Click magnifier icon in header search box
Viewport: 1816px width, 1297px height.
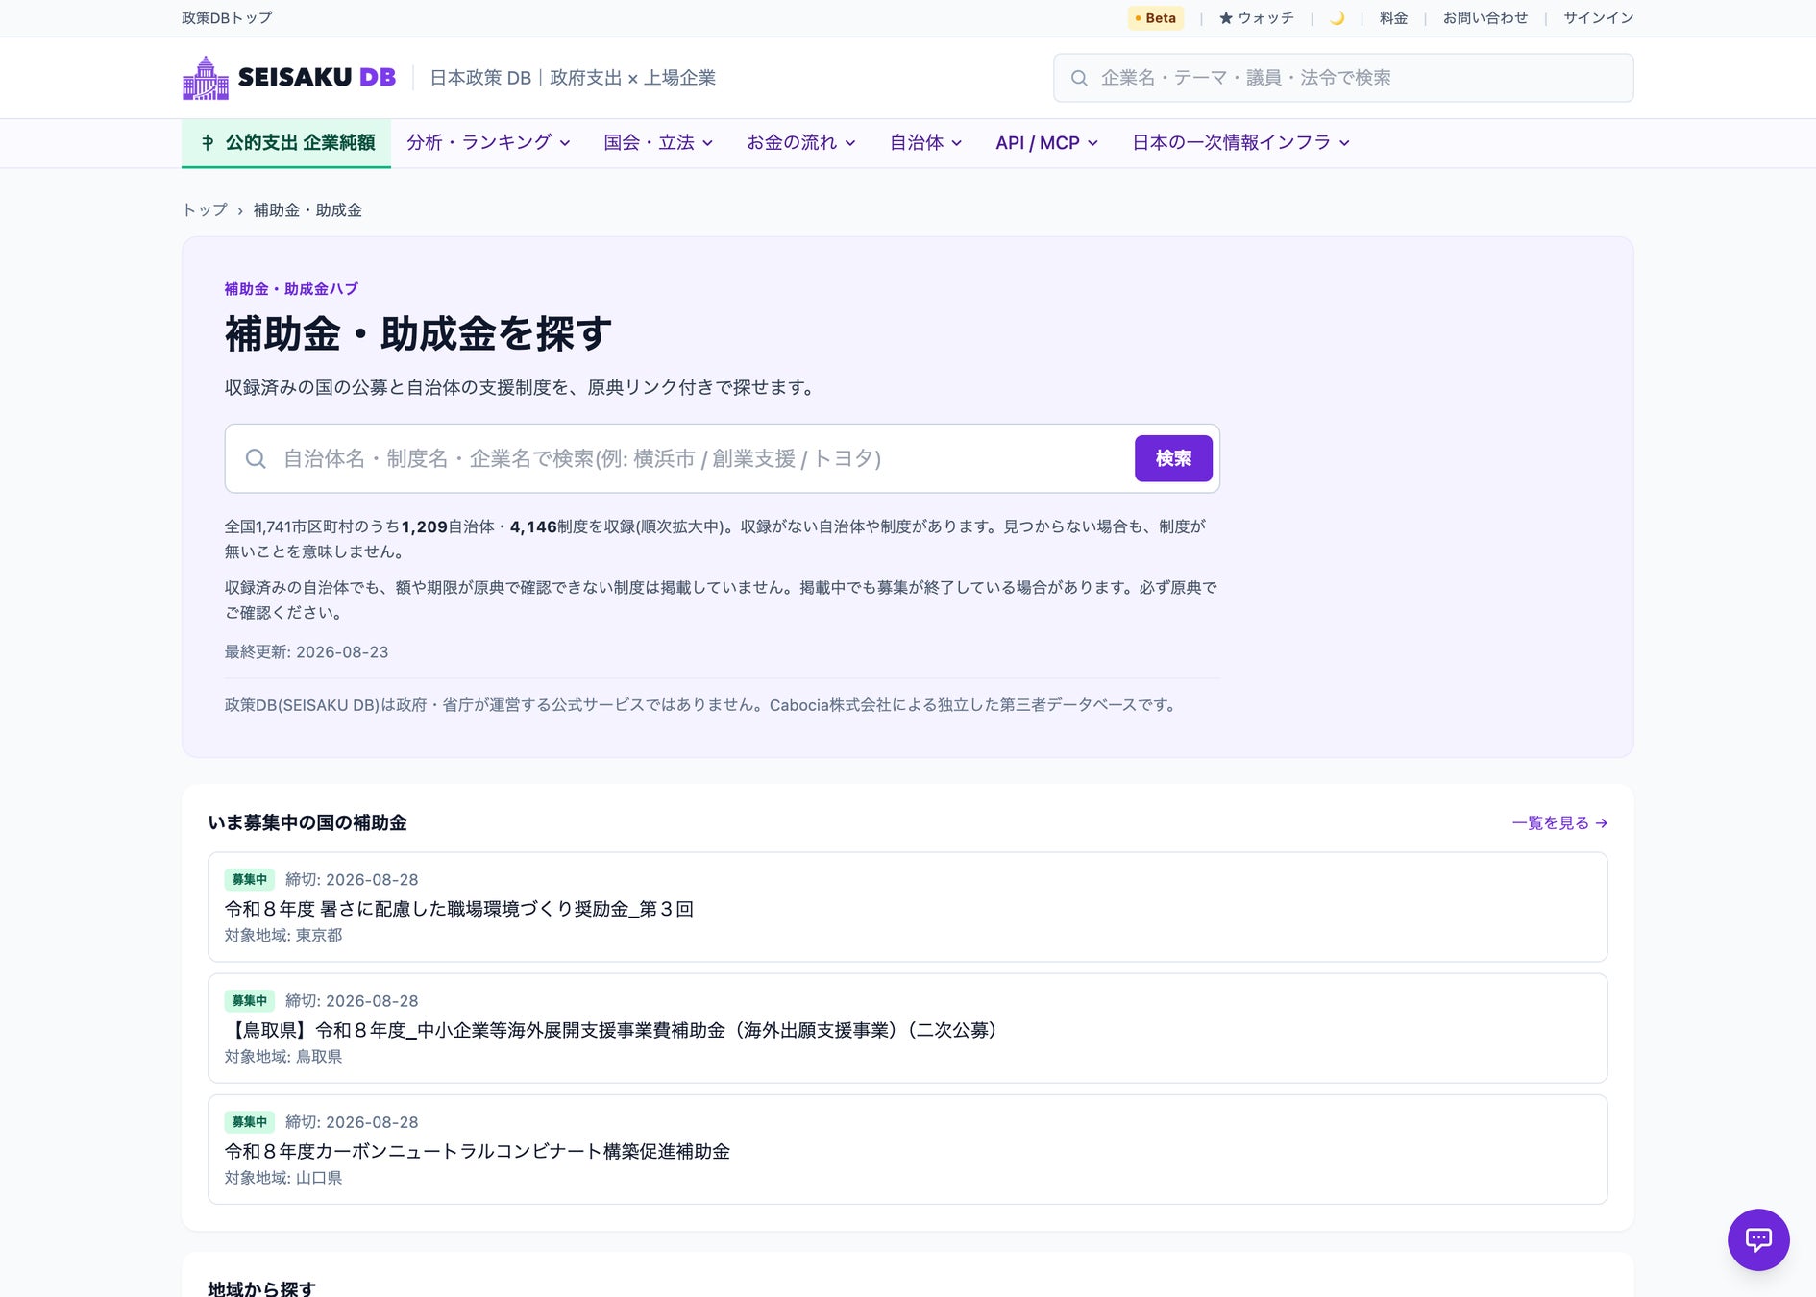click(x=1079, y=78)
